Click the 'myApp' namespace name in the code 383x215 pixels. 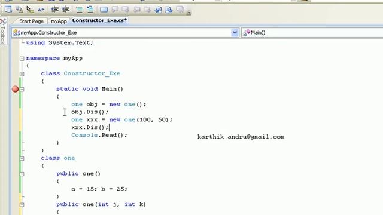tap(73, 59)
